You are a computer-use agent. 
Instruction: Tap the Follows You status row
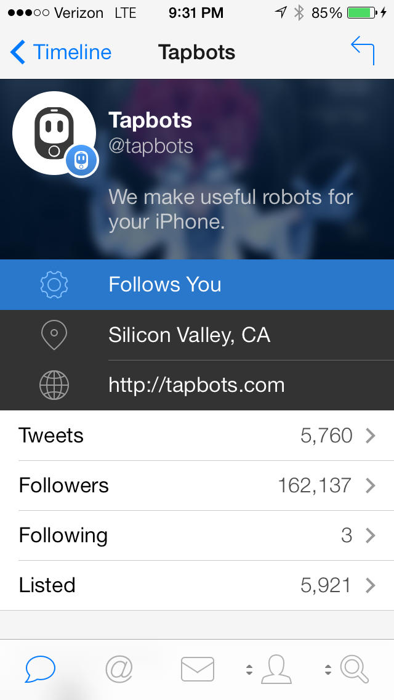coord(197,285)
